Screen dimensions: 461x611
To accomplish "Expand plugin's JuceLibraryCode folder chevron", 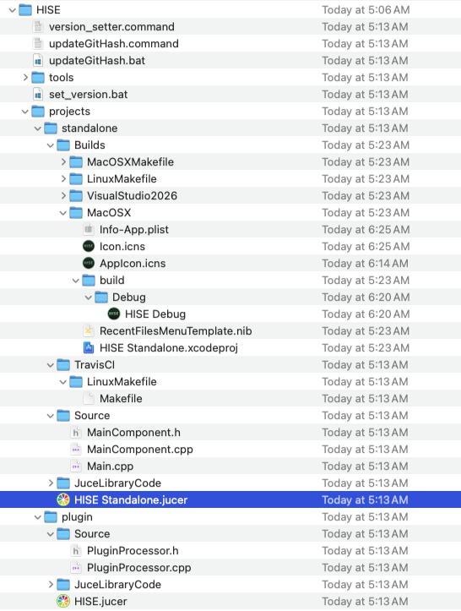I will (x=51, y=584).
